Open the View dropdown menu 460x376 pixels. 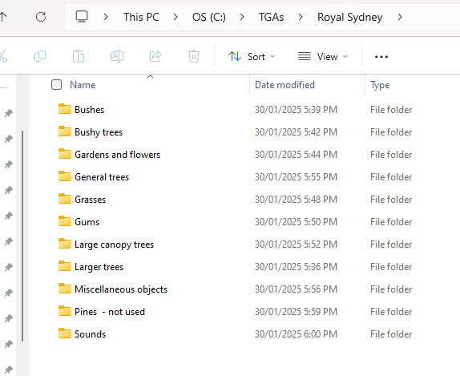point(323,56)
